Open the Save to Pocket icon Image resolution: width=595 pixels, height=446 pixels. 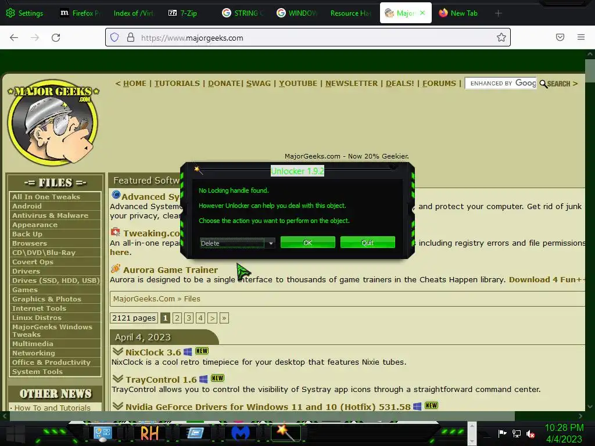click(560, 37)
